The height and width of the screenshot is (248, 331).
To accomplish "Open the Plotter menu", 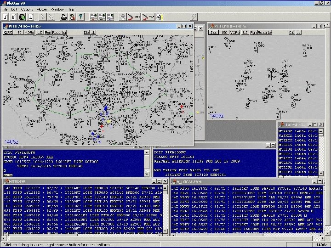I will pos(42,9).
